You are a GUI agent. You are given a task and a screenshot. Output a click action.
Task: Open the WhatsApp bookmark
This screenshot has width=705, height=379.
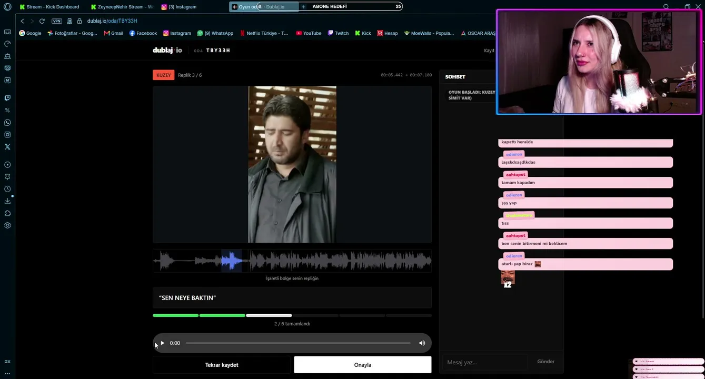(x=215, y=33)
